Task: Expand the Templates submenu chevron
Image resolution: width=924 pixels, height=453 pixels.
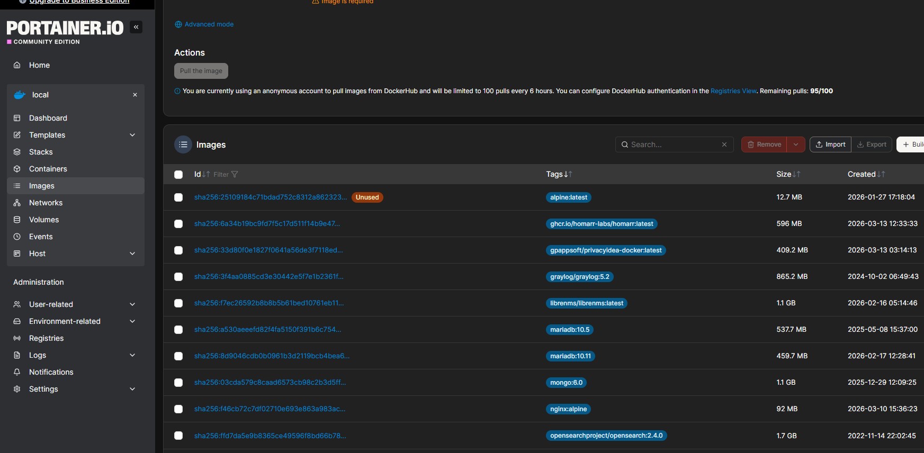Action: pyautogui.click(x=132, y=135)
